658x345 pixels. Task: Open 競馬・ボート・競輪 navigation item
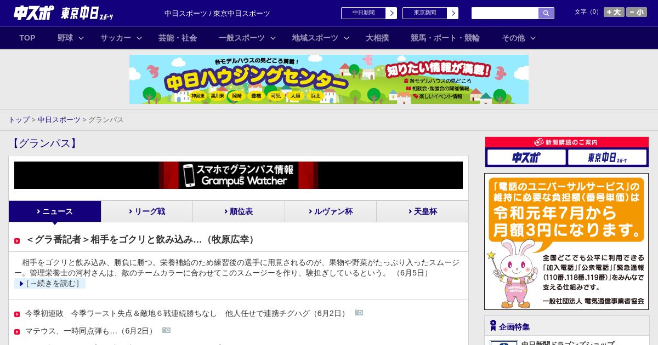point(445,38)
